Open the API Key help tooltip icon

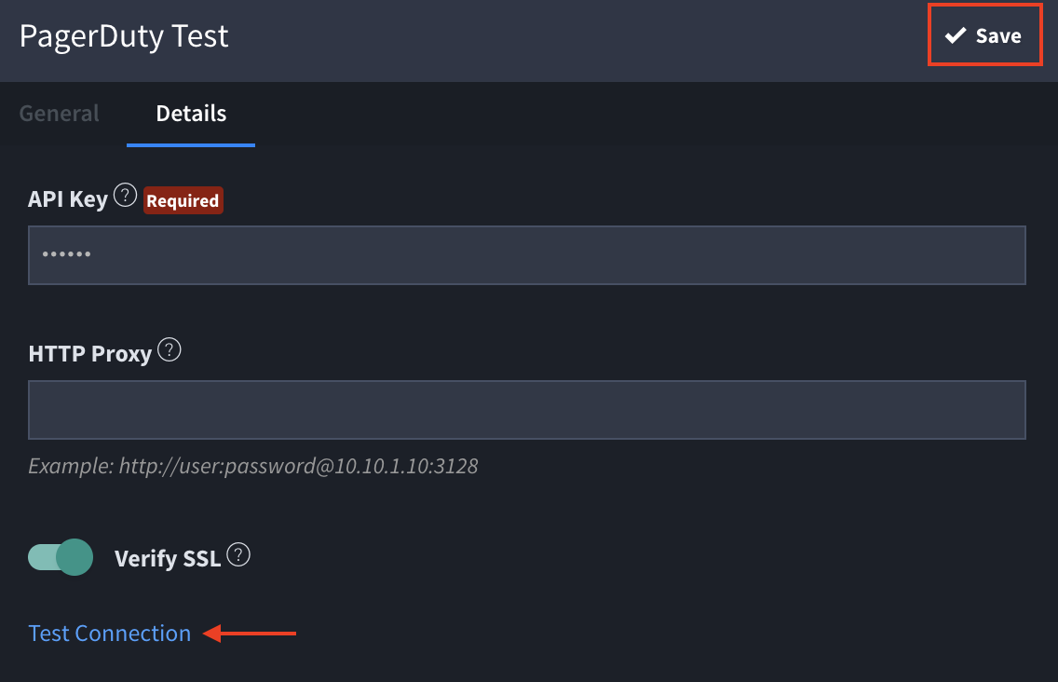pyautogui.click(x=125, y=196)
